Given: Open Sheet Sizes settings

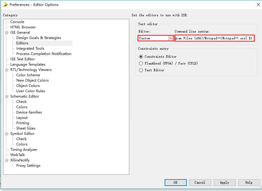Looking at the screenshot, I should 26,128.
